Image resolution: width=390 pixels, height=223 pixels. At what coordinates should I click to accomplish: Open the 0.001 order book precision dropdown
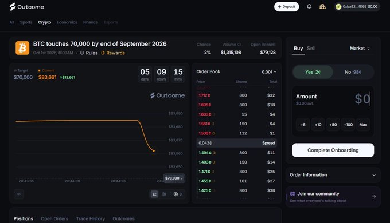(x=269, y=72)
